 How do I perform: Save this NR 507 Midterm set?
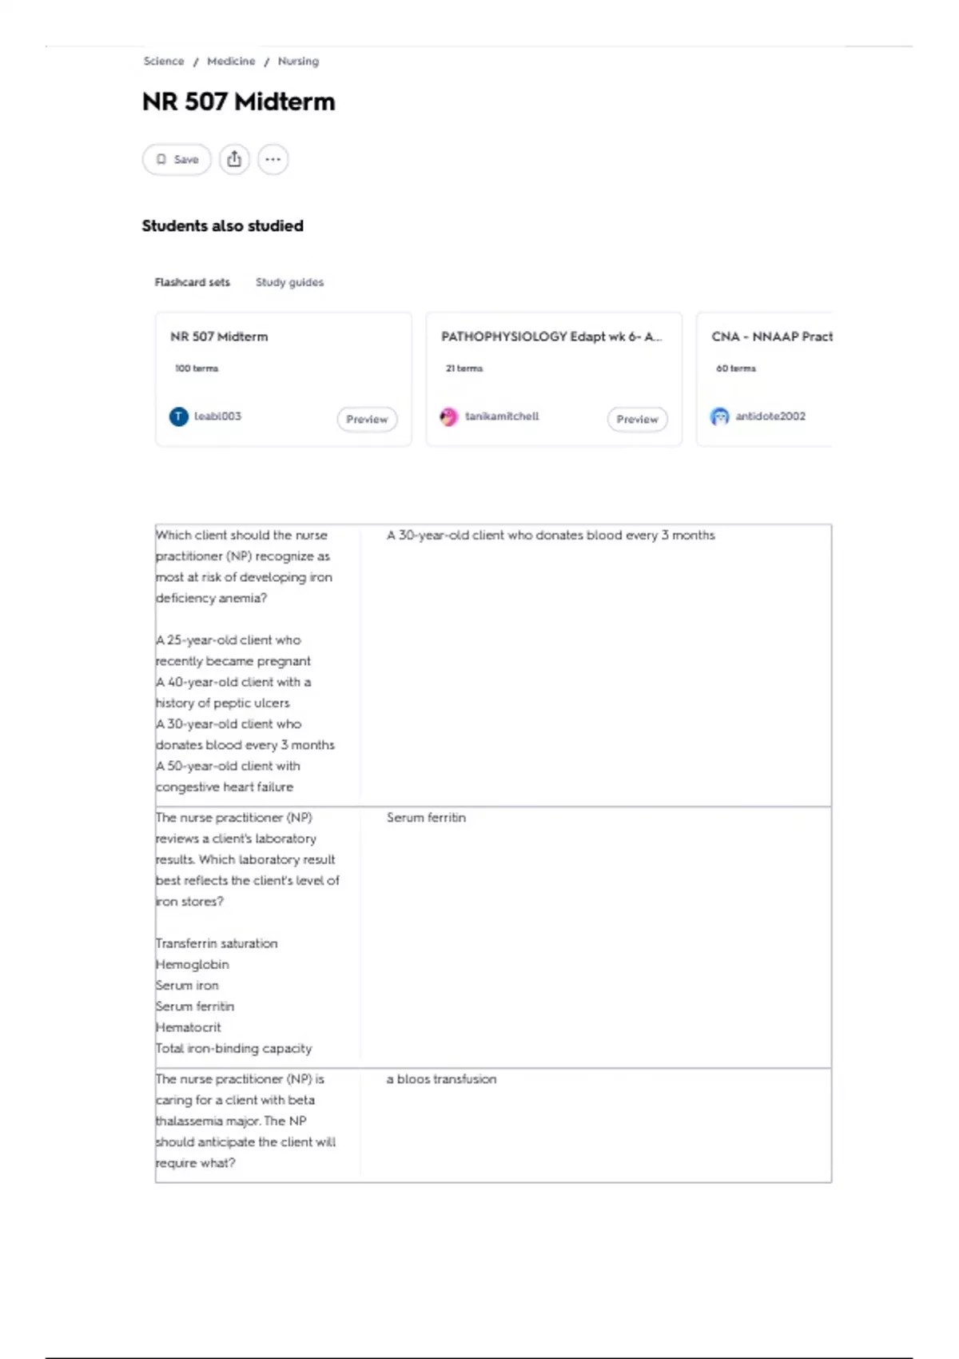tap(177, 159)
